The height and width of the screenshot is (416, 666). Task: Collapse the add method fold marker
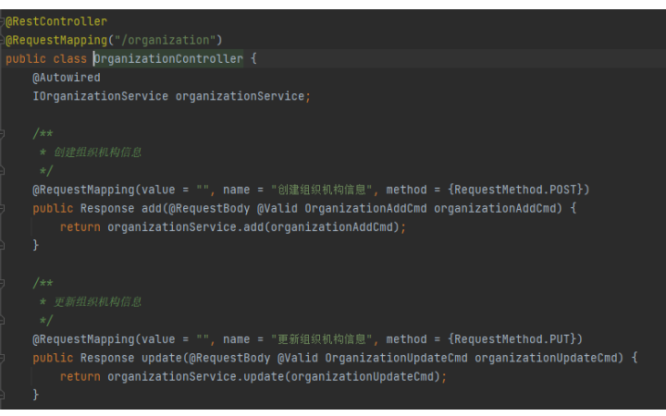(x=3, y=208)
